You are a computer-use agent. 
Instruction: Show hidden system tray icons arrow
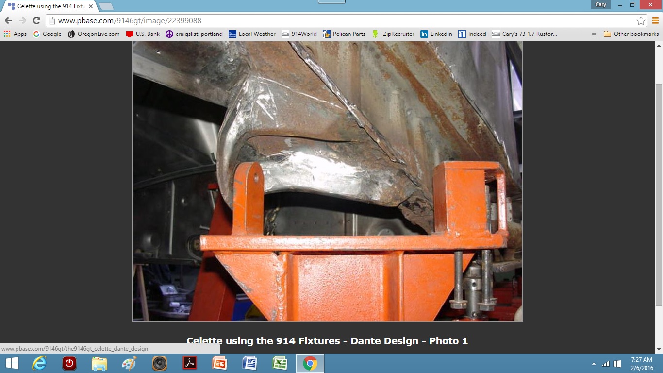click(594, 364)
